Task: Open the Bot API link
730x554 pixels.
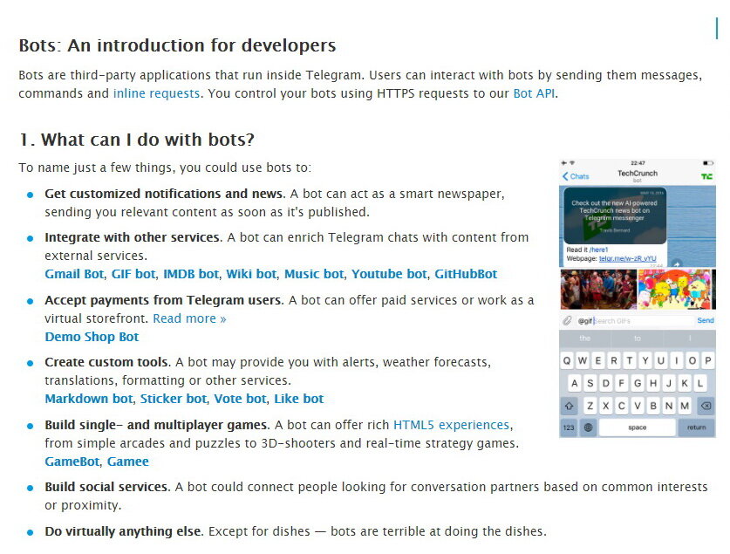Action: tap(534, 93)
